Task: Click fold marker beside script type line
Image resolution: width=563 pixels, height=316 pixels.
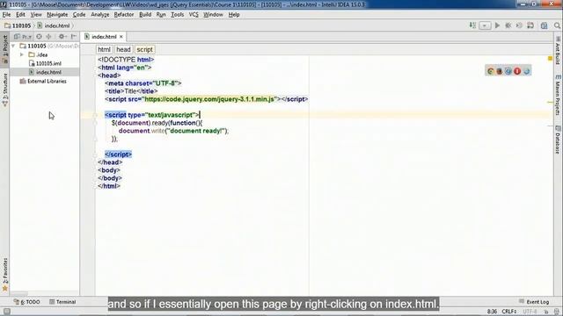Action: 95,115
